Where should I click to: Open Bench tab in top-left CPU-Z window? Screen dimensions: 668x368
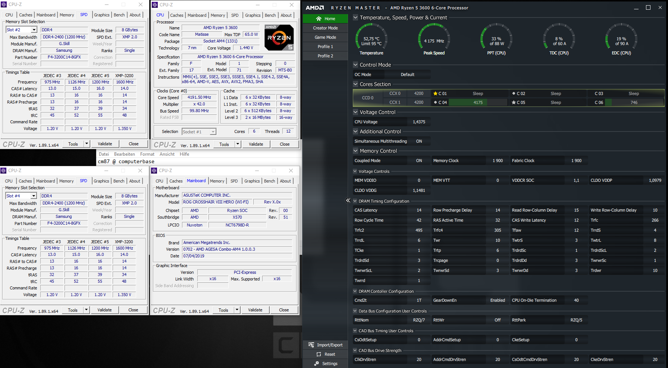pos(119,15)
